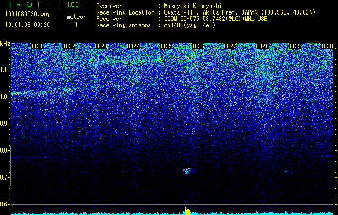The width and height of the screenshot is (338, 215).
Task: Click the 0022 time marker
Action: coord(69,46)
